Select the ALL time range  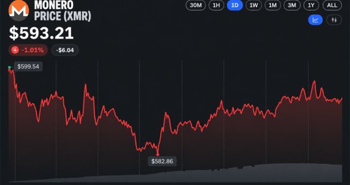(332, 5)
